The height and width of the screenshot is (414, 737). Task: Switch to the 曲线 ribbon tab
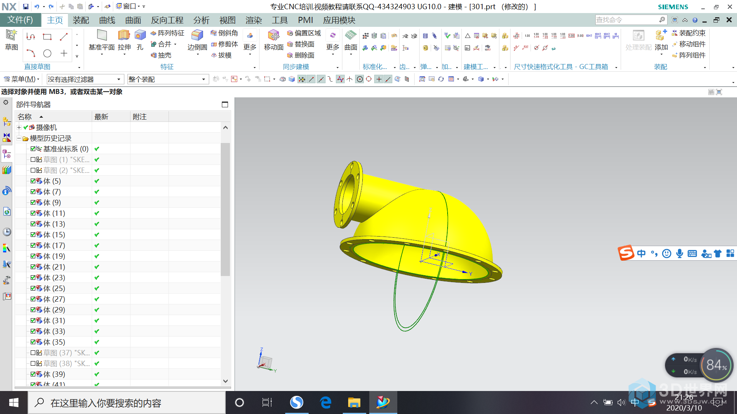tap(107, 20)
